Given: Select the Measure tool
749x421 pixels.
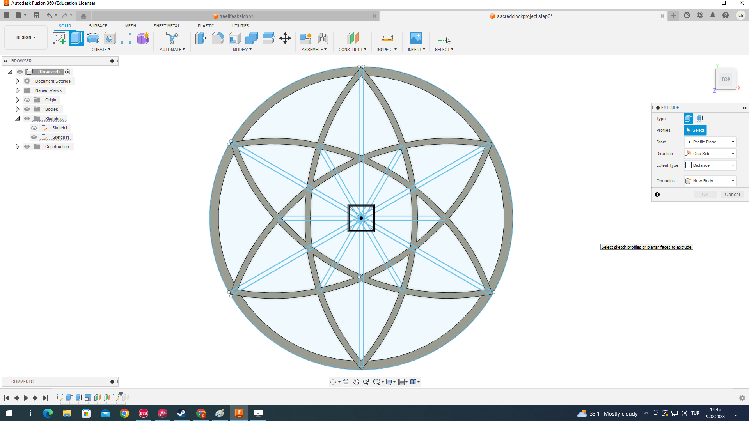Looking at the screenshot, I should [x=387, y=38].
